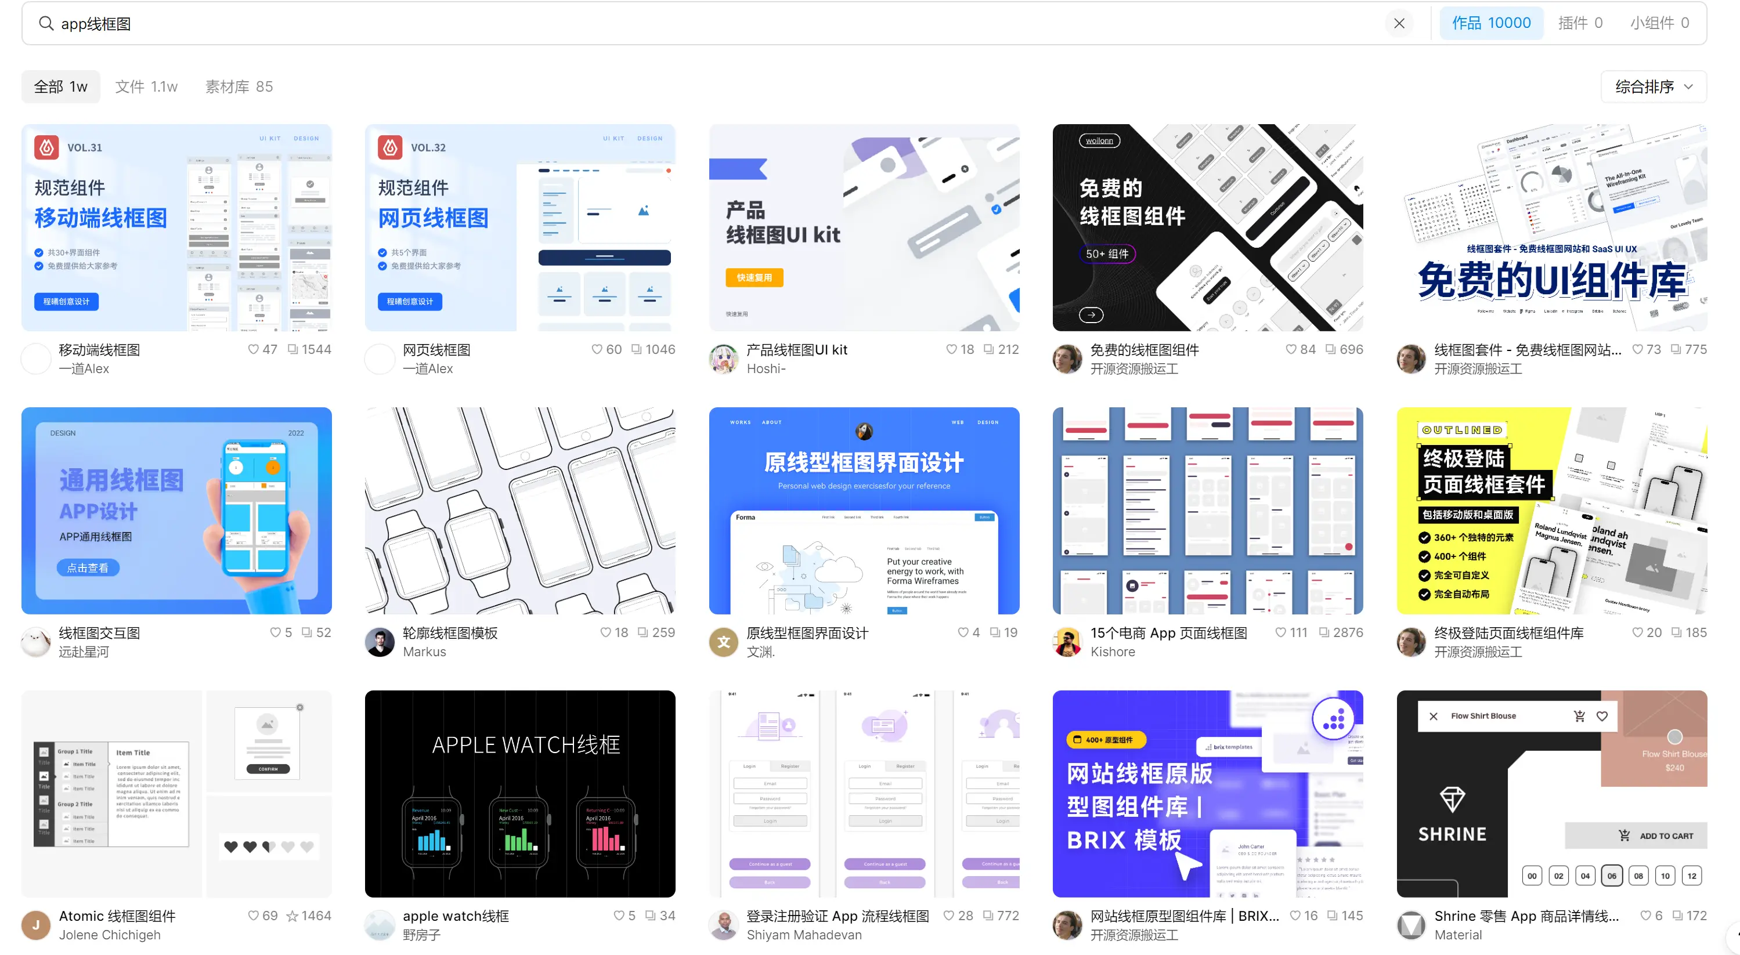Image resolution: width=1740 pixels, height=955 pixels.
Task: Like the 产品线框图UI kit card
Action: tap(951, 349)
